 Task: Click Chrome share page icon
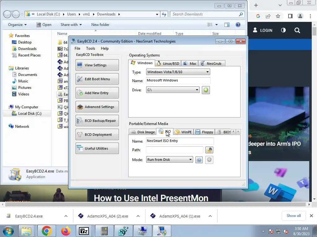[268, 16]
